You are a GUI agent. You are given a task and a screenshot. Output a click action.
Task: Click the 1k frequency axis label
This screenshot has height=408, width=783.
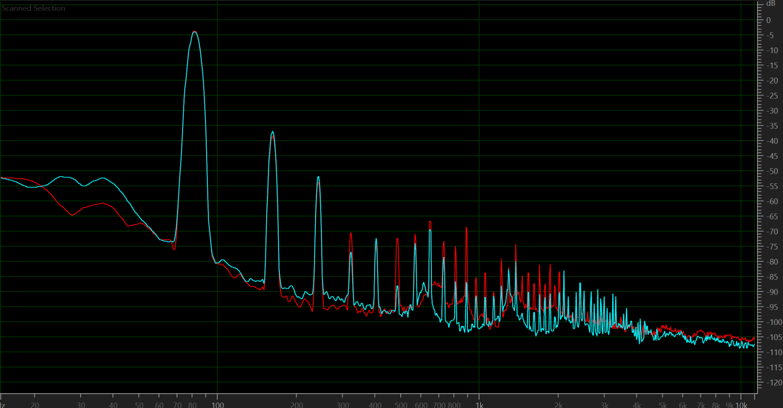479,405
